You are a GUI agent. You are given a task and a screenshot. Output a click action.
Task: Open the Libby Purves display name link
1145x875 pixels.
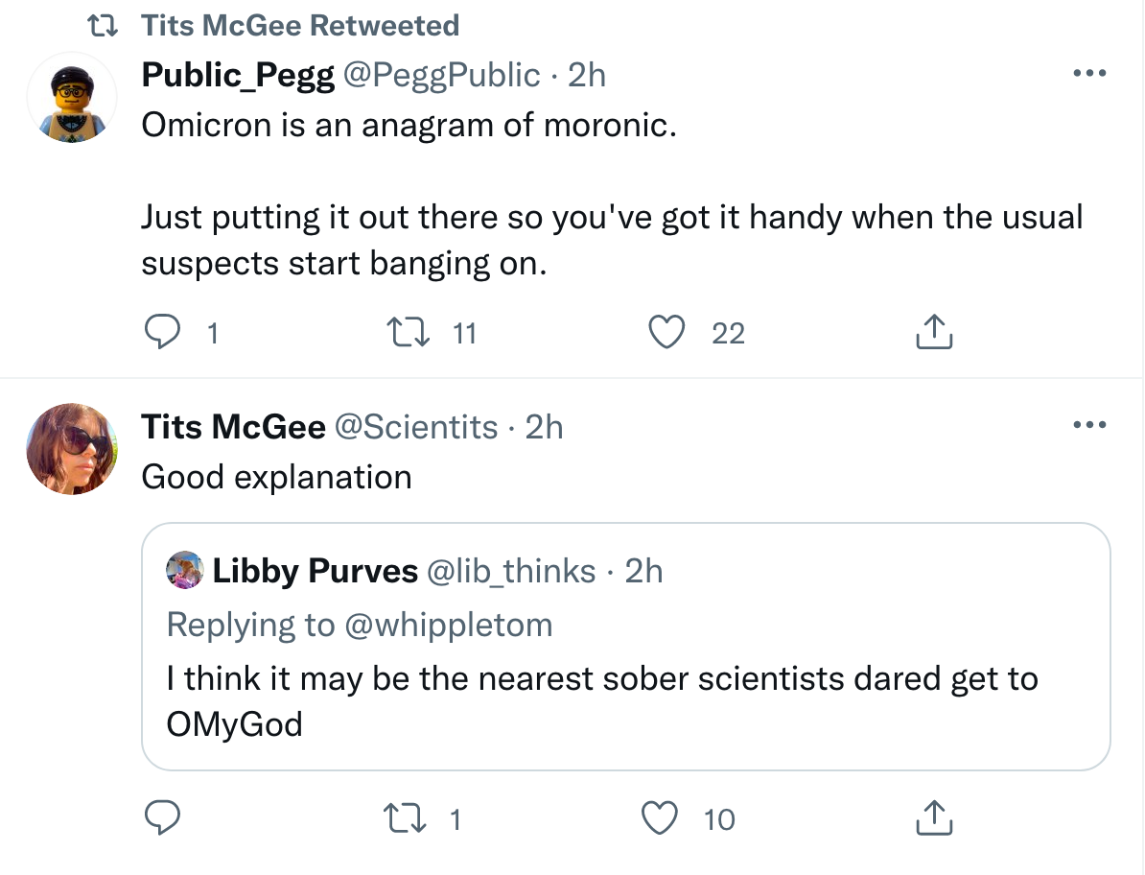[315, 571]
